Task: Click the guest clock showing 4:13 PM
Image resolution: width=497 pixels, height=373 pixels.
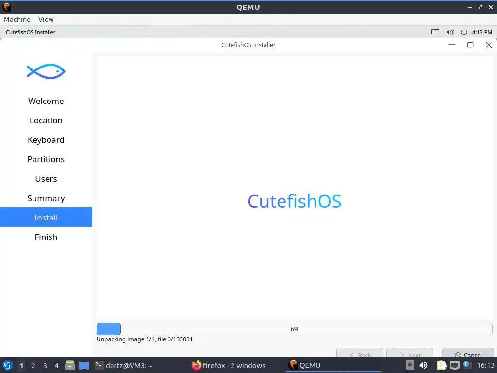Action: (x=482, y=32)
